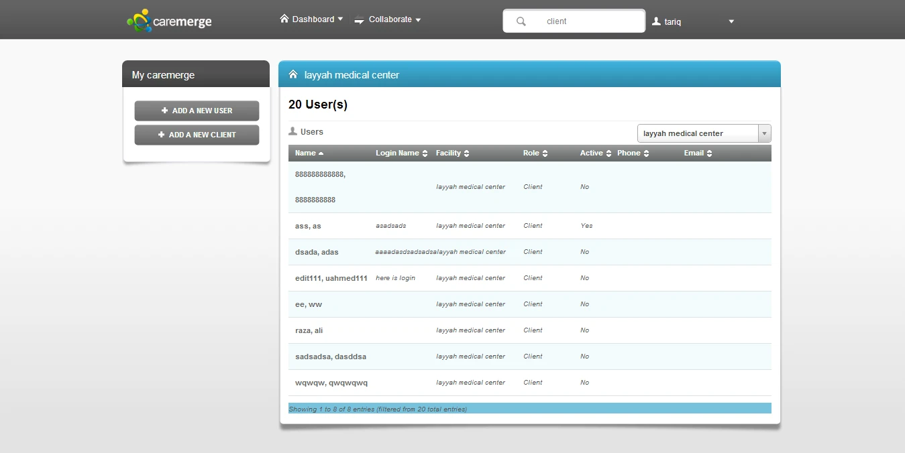Sort users by Facility column arrows
Viewport: 905px width, 453px height.
pos(466,153)
